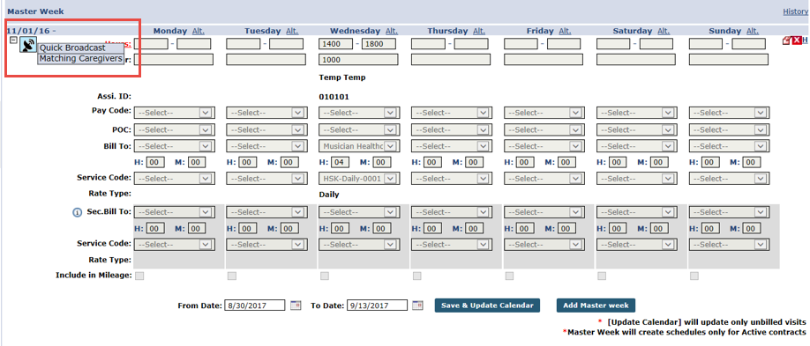810x346 pixels.
Task: Click the Master Week heading
Action: point(35,11)
